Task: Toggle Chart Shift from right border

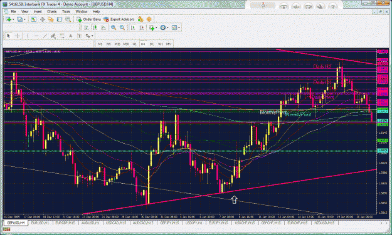Action: point(141,27)
